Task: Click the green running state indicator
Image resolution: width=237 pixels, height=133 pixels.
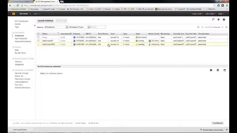Action: [x=137, y=41]
